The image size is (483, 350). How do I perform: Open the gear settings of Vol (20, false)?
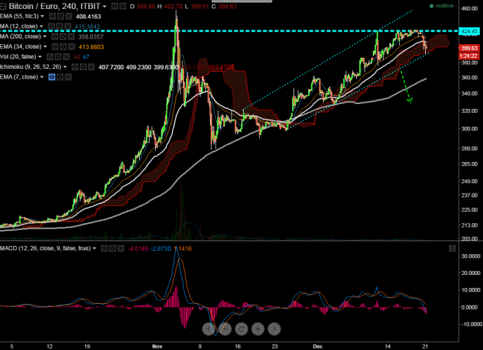tap(58, 57)
